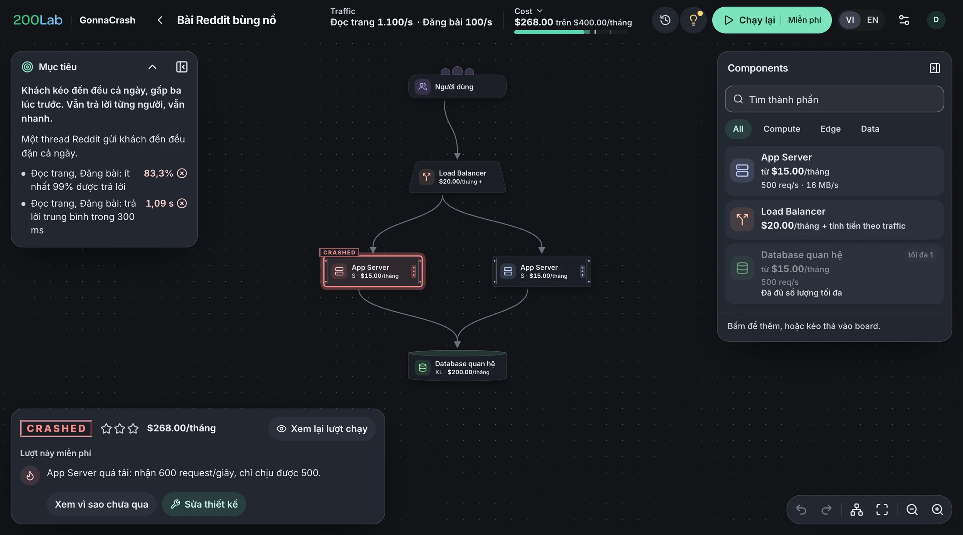Open the settings sliders icon
This screenshot has width=963, height=535.
point(904,20)
